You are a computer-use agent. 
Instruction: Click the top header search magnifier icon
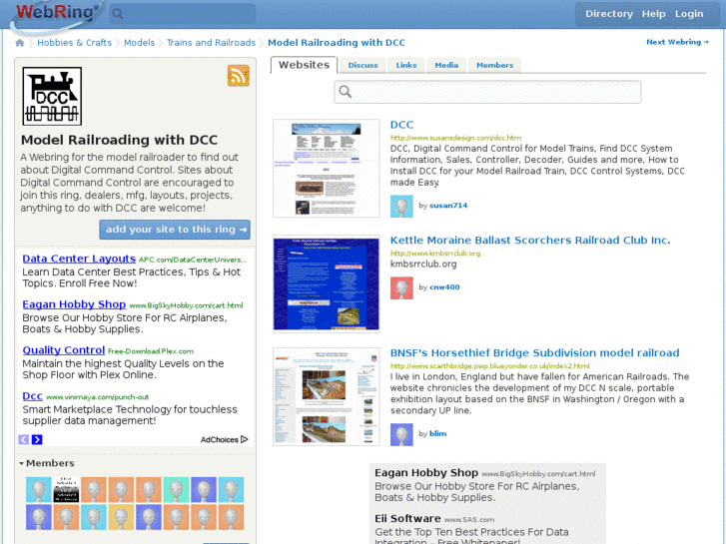coord(118,13)
